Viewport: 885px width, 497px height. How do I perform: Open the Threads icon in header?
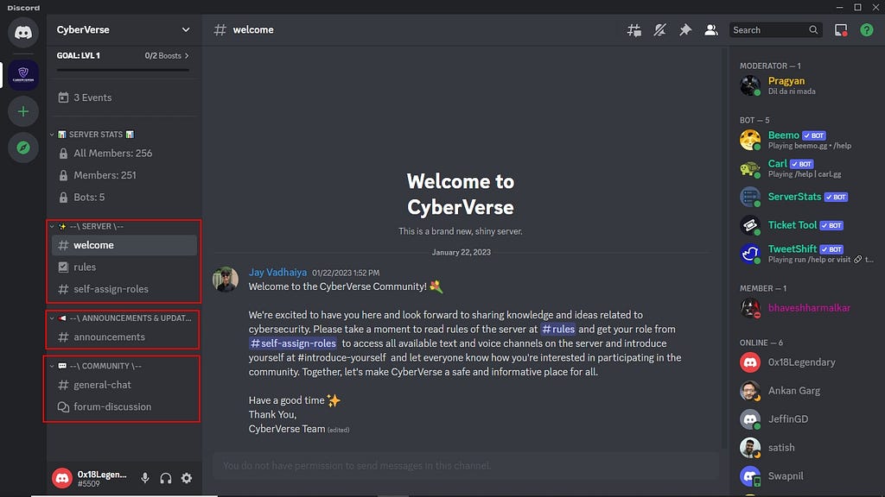pyautogui.click(x=634, y=30)
